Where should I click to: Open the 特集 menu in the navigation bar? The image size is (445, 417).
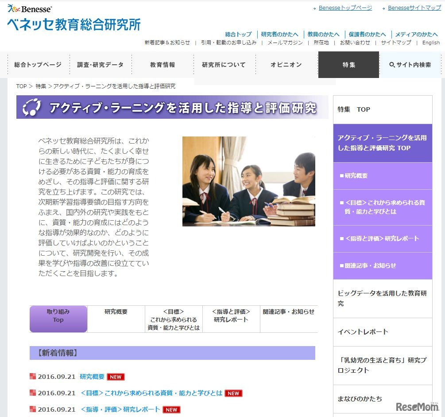(x=348, y=64)
